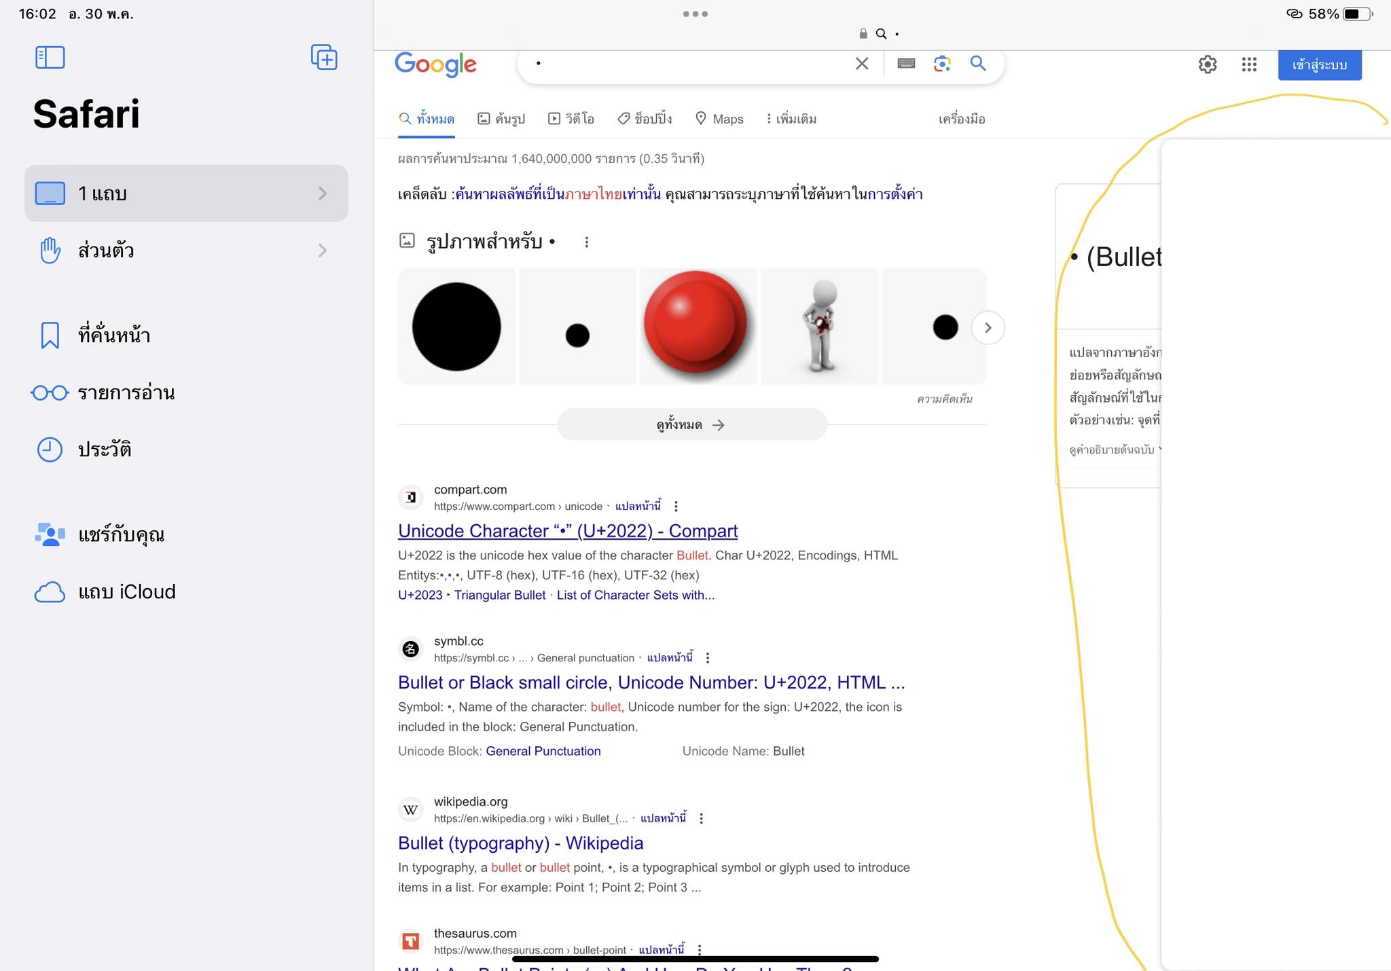The image size is (1391, 971).
Task: Select the red button image thumbnail
Action: coord(698,327)
